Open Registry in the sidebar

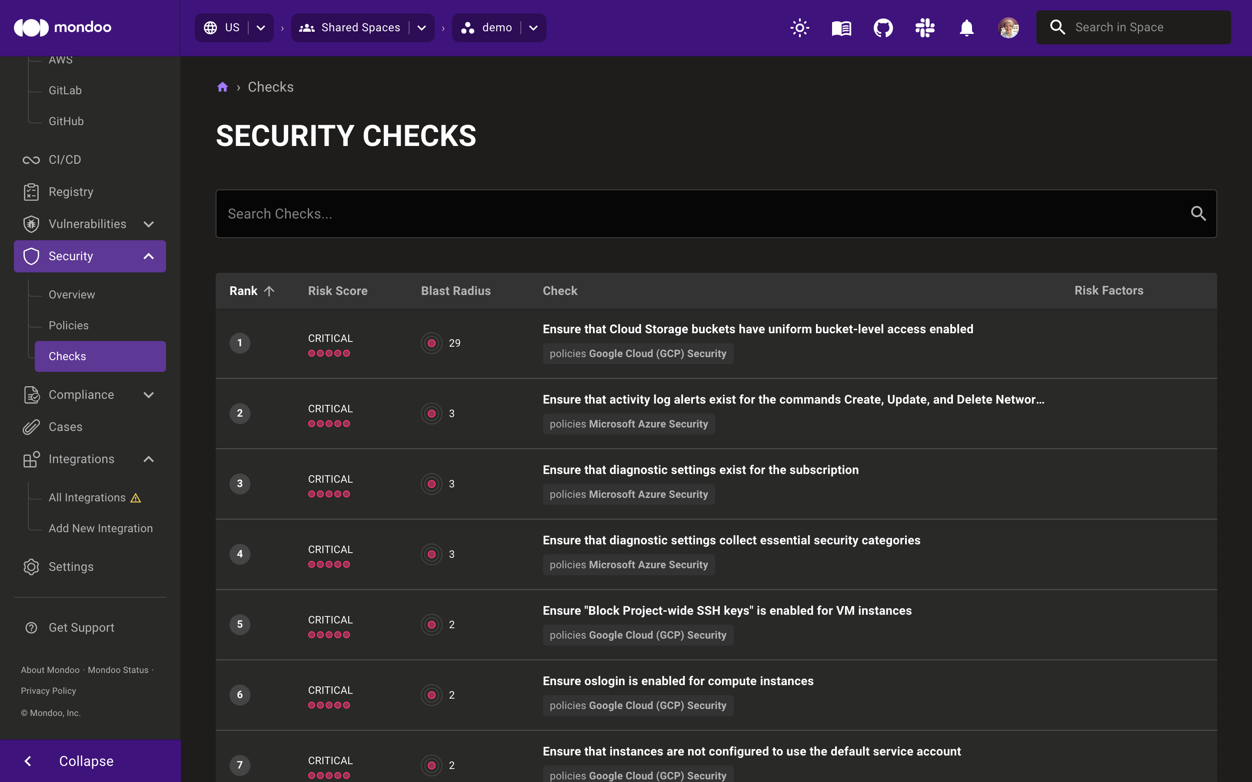point(90,192)
